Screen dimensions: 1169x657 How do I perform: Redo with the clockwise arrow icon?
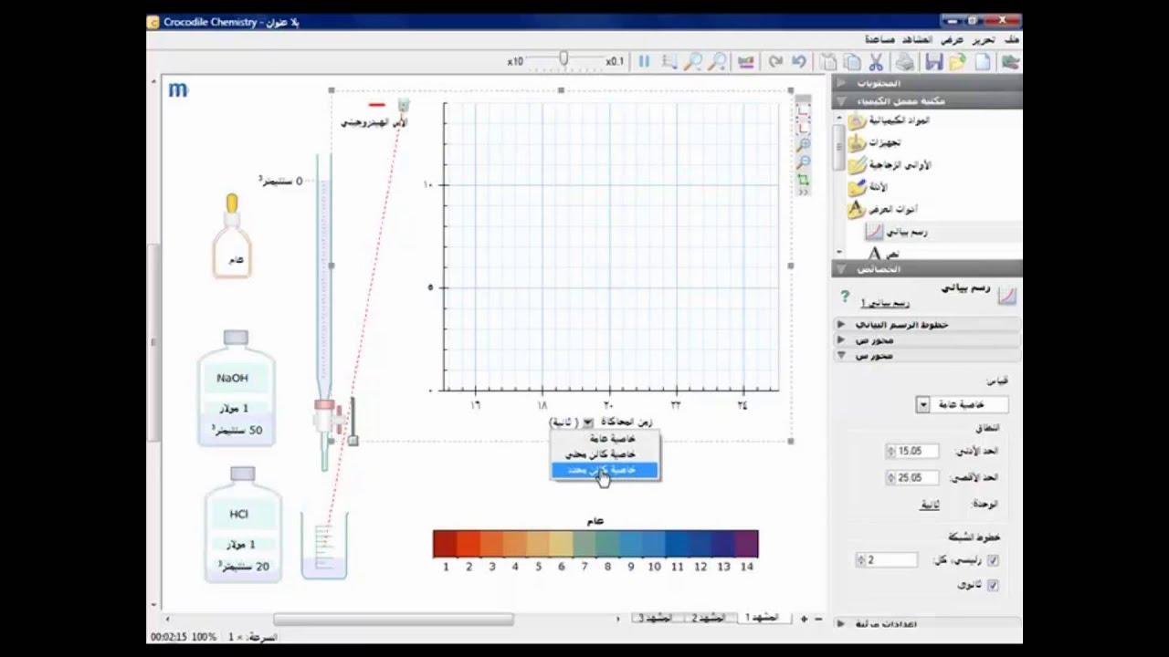coord(775,62)
